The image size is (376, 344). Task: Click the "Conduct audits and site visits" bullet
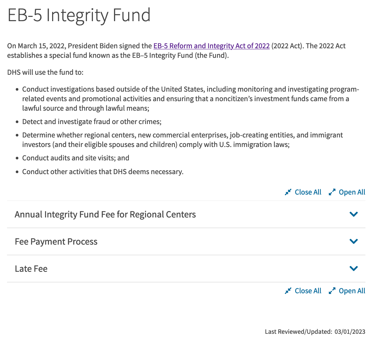pyautogui.click(x=76, y=158)
